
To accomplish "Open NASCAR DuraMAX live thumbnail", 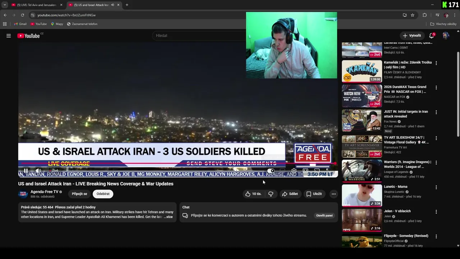I will pos(362,96).
